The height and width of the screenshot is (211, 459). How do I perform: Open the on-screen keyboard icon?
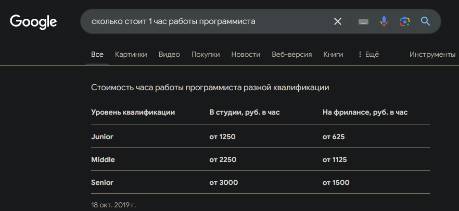[363, 21]
